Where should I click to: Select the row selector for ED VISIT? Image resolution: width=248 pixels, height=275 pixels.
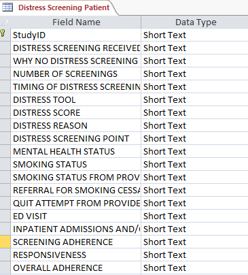(x=5, y=216)
